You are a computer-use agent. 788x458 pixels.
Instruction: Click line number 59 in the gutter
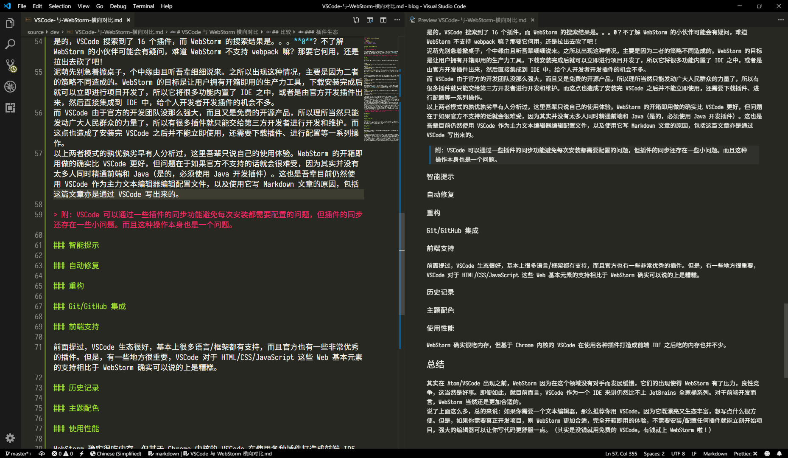click(38, 214)
